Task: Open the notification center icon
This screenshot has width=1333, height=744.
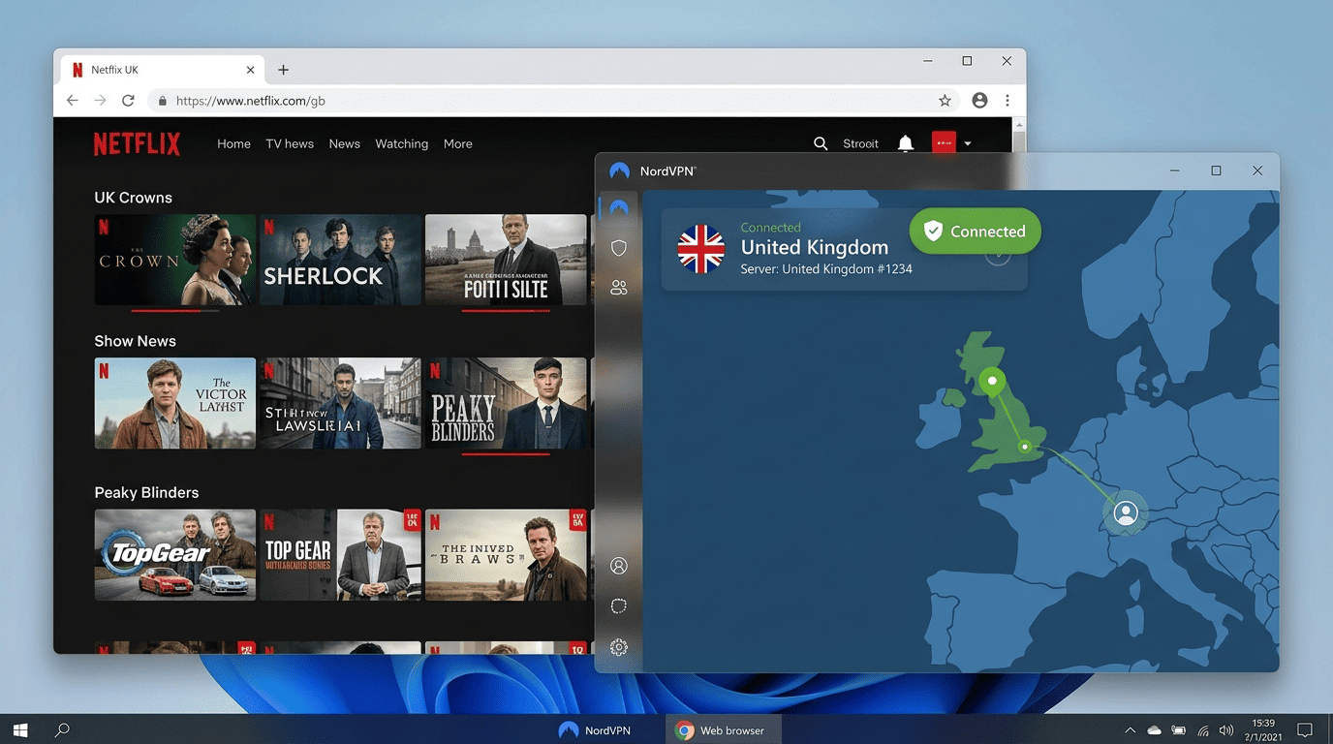Action: click(x=1305, y=730)
